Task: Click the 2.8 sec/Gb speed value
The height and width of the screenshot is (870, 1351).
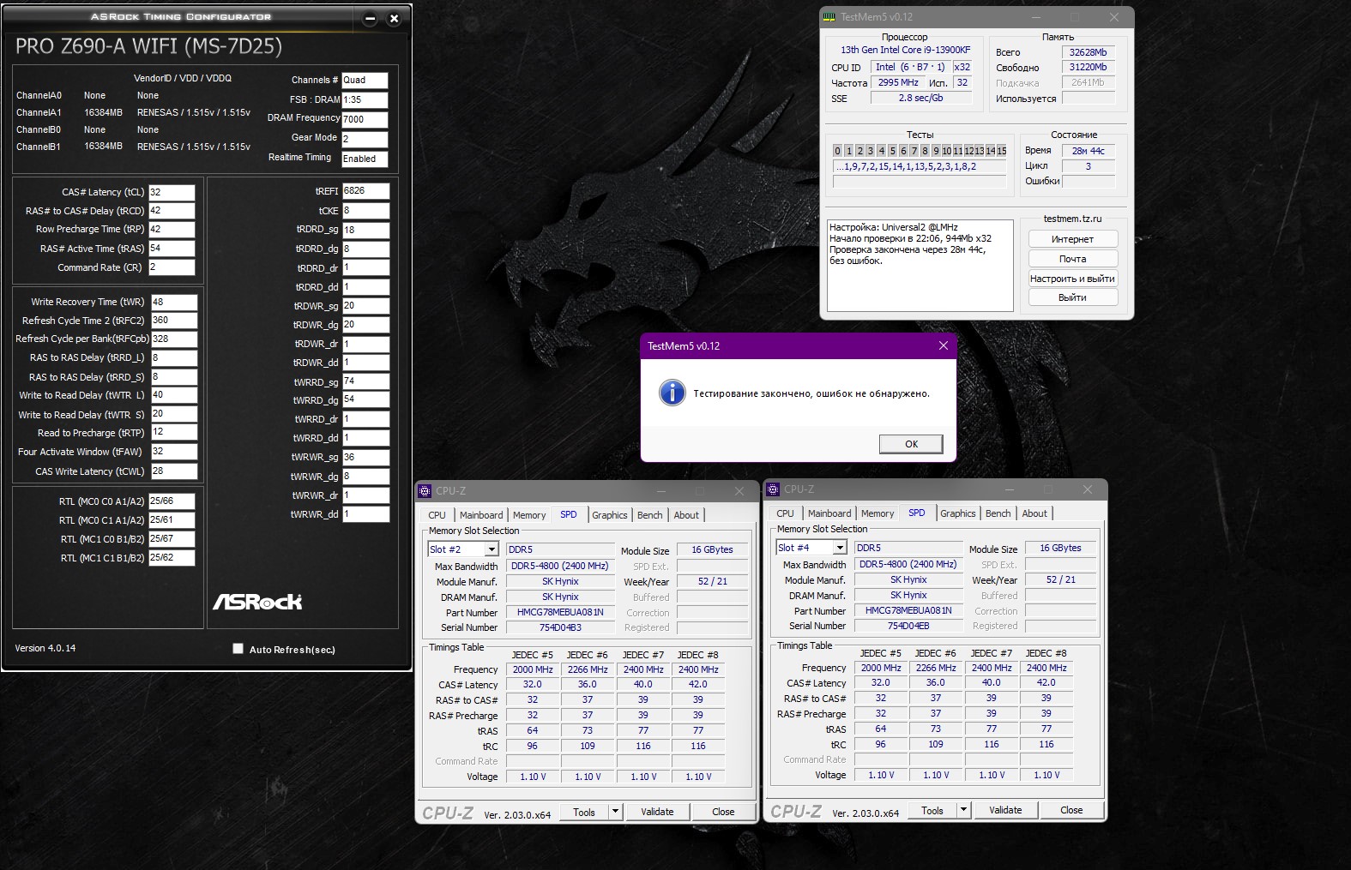Action: point(921,98)
